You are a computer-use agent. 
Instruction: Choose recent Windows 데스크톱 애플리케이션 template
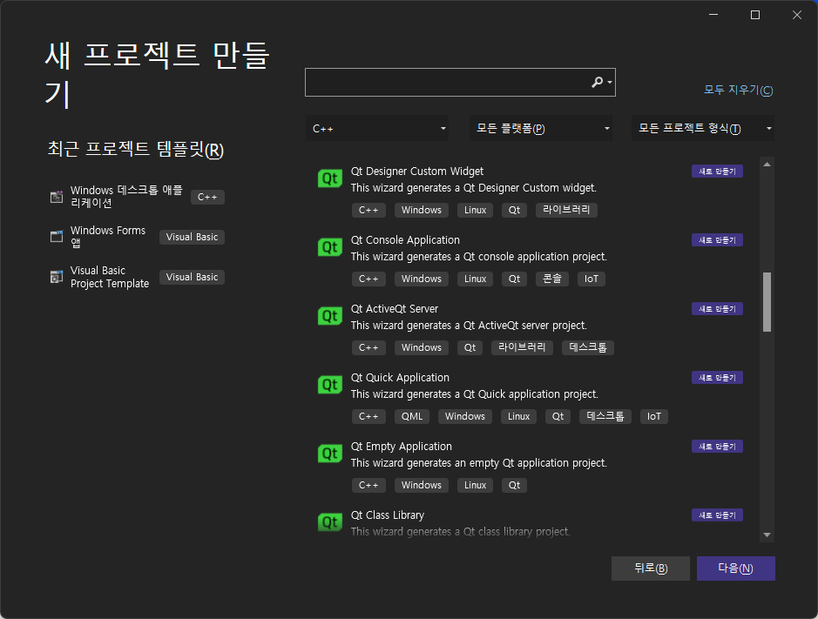[x=137, y=197]
